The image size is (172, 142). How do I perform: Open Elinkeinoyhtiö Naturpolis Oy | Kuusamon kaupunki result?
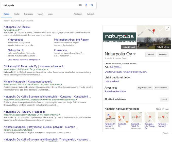(34, 66)
